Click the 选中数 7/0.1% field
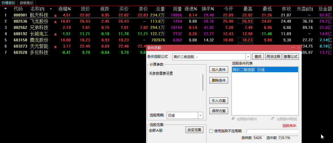Viewport: 333px width, 143px height. click(288, 138)
